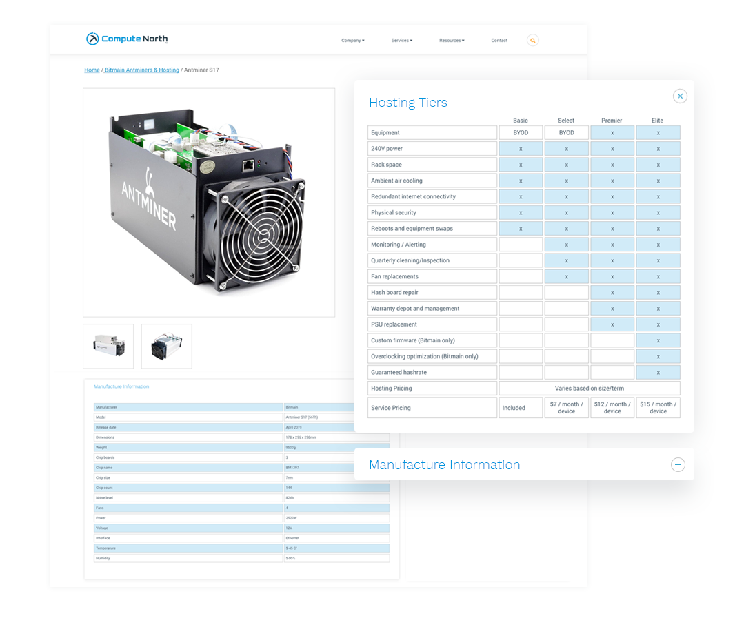
Task: Close the Hosting Tiers panel
Action: [680, 96]
